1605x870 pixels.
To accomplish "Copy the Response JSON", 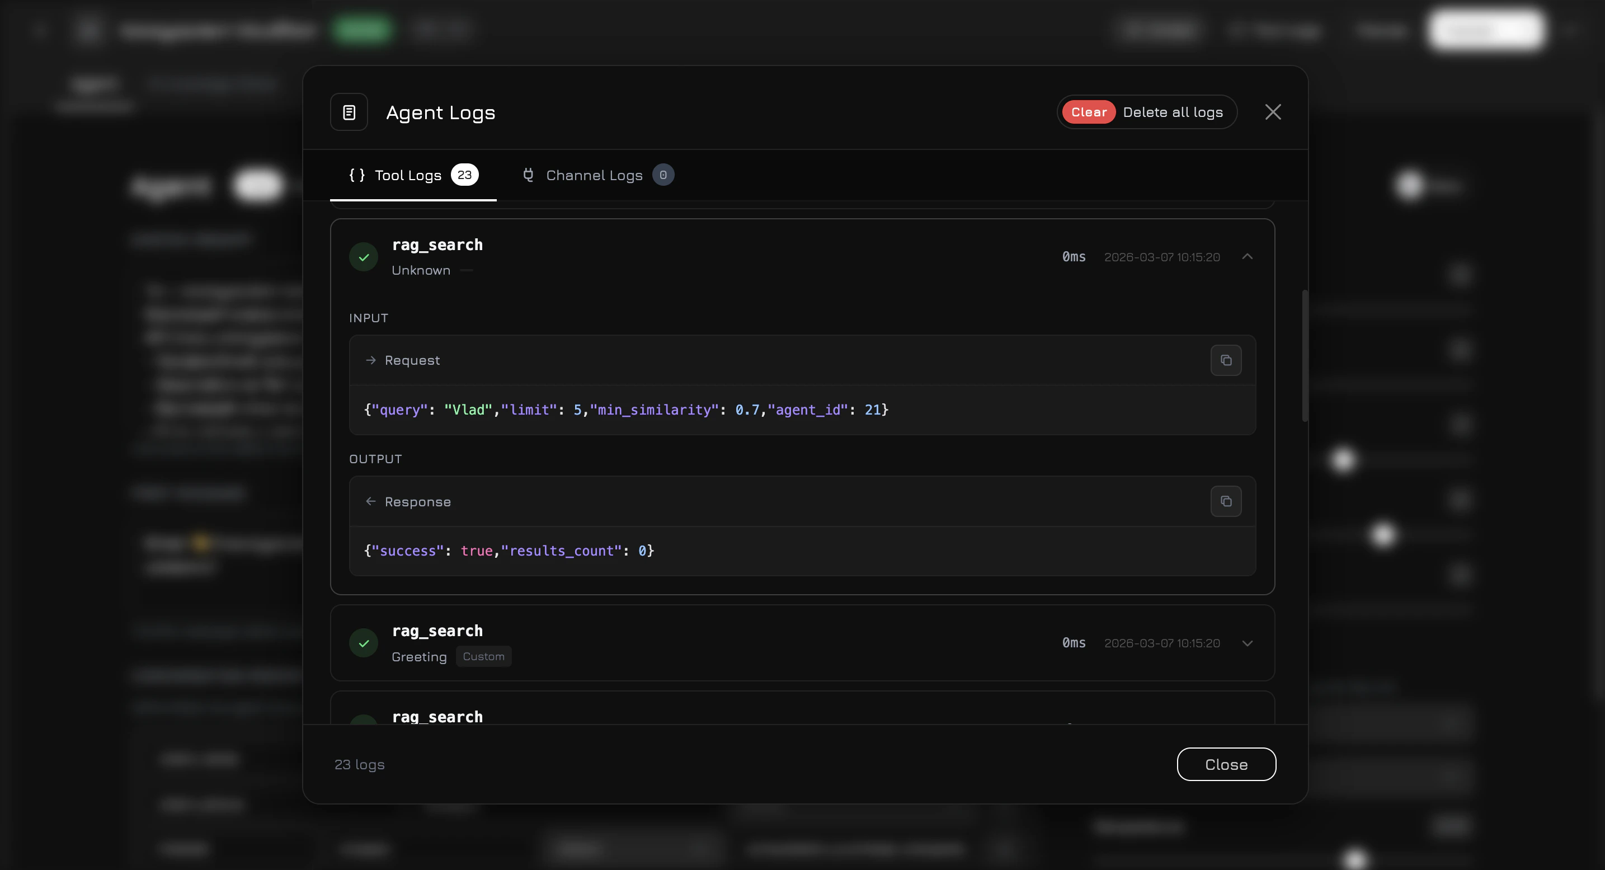I will (x=1226, y=501).
